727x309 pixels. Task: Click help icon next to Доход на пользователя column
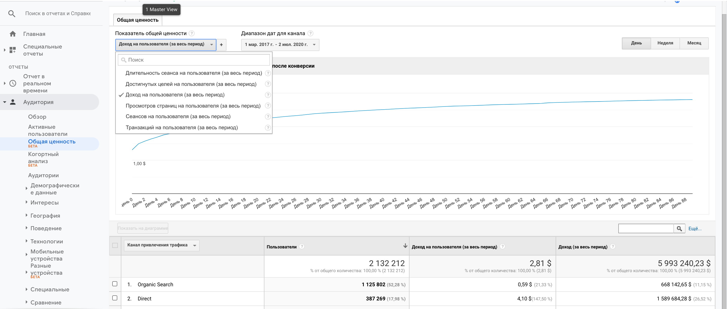click(x=502, y=246)
